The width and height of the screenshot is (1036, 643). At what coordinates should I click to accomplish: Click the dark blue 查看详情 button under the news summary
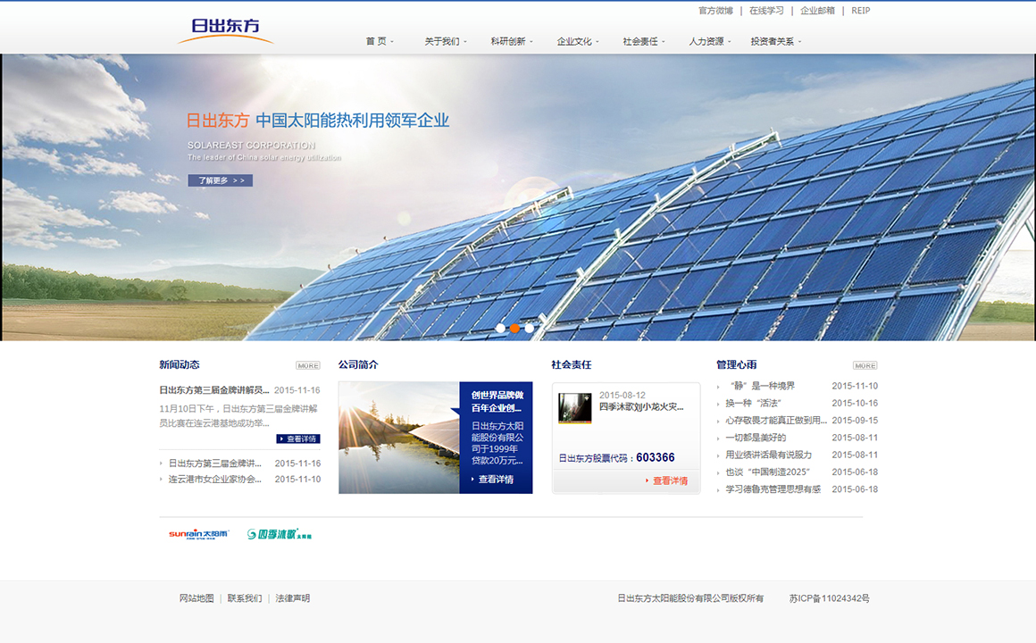coord(298,438)
